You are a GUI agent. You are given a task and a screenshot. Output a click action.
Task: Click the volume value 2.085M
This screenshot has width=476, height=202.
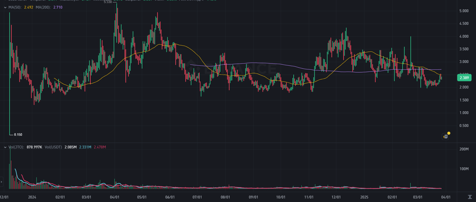[x=70, y=147]
